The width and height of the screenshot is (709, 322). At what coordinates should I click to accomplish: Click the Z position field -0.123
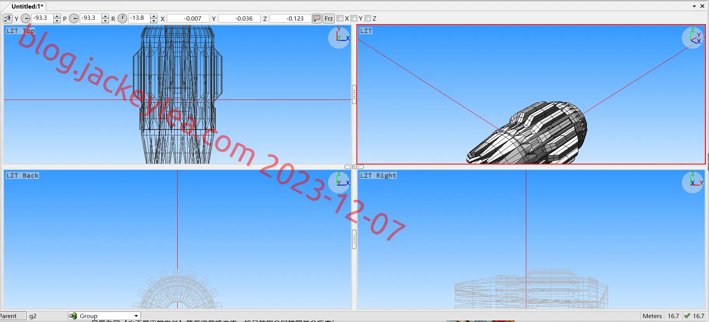point(291,18)
